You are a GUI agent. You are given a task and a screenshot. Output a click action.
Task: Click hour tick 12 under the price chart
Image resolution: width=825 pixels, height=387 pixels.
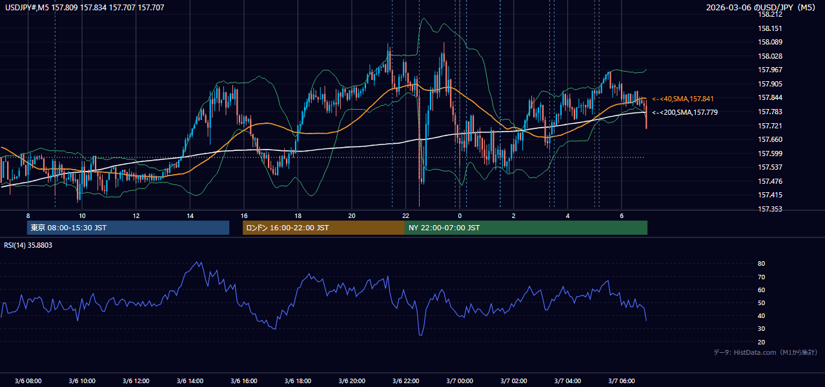click(136, 215)
